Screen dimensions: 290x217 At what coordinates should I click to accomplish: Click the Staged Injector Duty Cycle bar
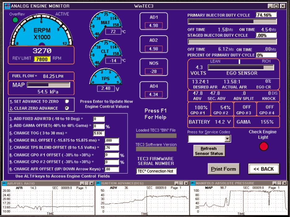232,41
